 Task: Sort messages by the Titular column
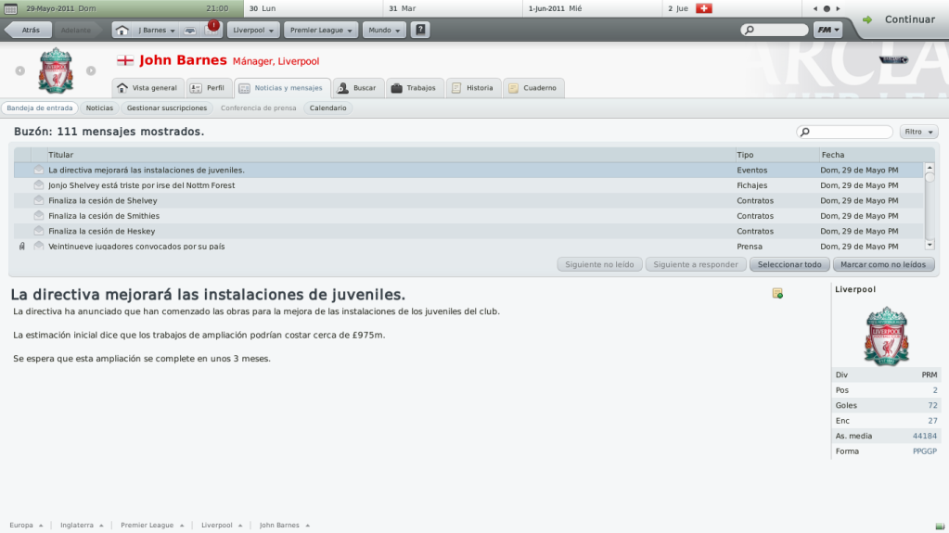[391, 155]
